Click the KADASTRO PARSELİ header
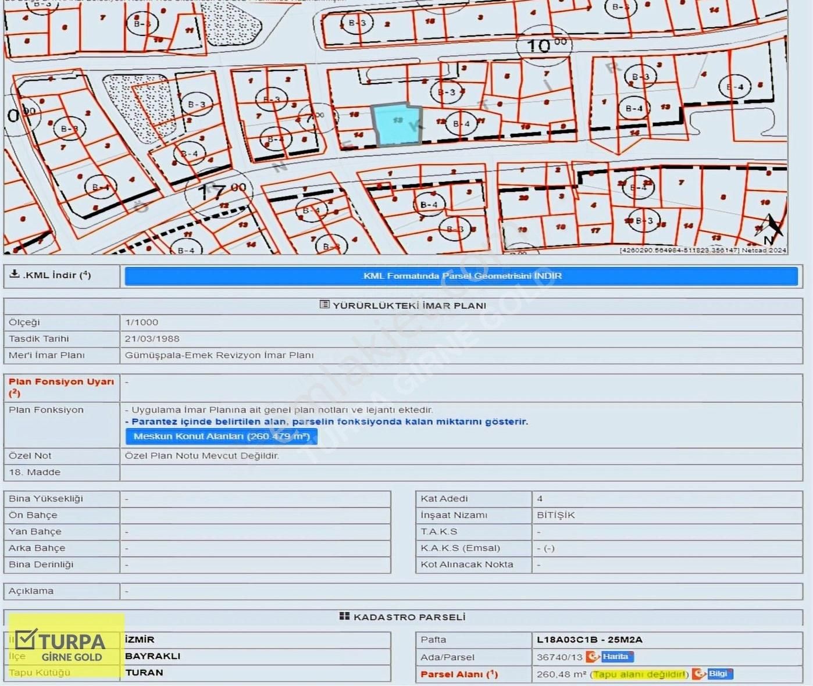 click(x=409, y=617)
